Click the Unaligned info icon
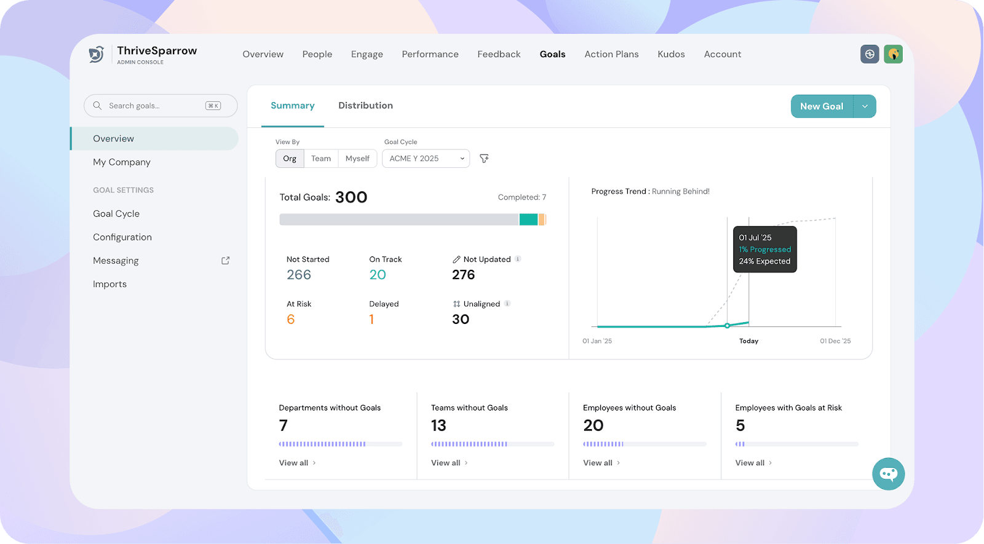 coord(507,304)
